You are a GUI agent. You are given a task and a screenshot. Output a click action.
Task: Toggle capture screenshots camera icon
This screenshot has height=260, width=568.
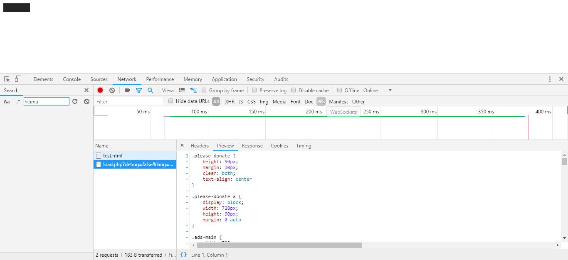(127, 90)
